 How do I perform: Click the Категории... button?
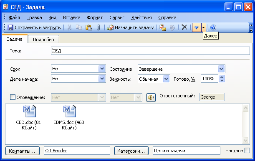[x=131, y=151]
